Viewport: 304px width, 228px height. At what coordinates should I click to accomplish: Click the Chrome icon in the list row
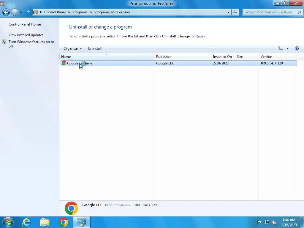click(64, 63)
